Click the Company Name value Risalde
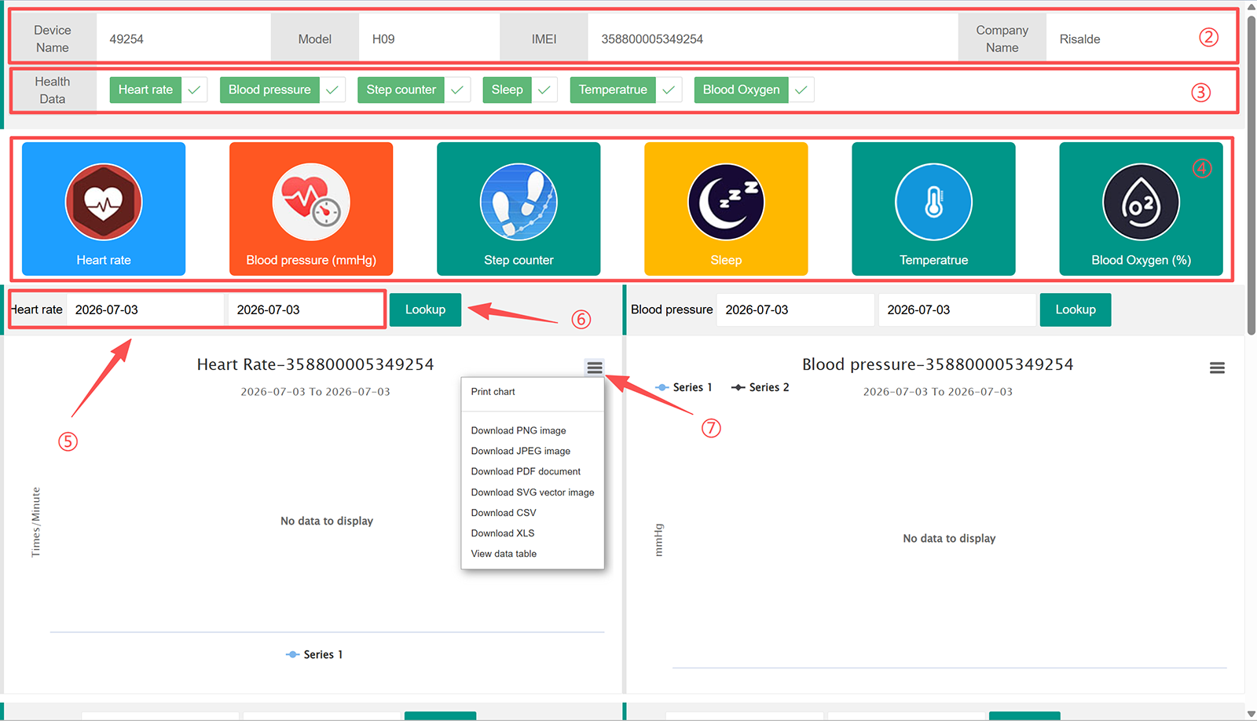The width and height of the screenshot is (1257, 721). [1079, 39]
